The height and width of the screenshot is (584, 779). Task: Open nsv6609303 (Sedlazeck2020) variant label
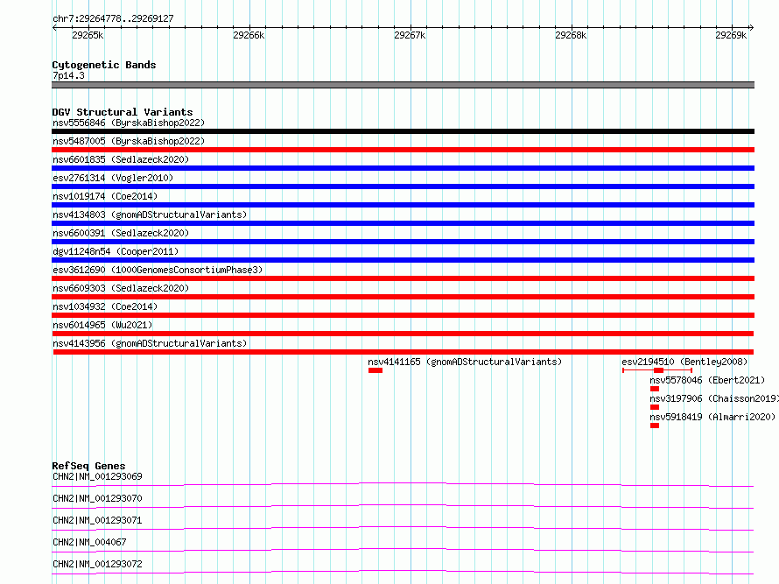(x=121, y=288)
